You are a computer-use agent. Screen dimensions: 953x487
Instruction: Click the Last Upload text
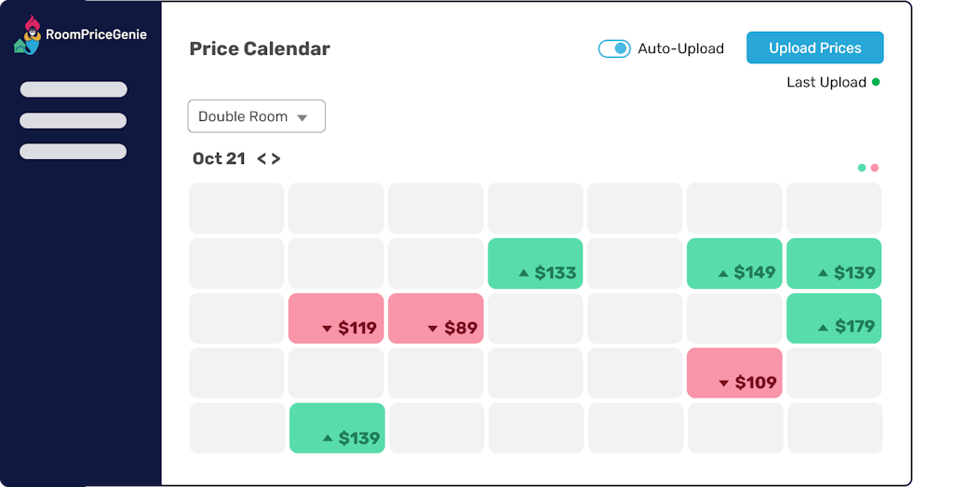pyautogui.click(x=825, y=82)
